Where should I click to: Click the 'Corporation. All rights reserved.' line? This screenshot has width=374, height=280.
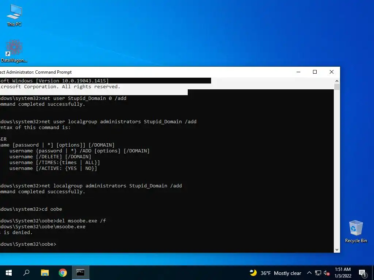pyautogui.click(x=60, y=87)
